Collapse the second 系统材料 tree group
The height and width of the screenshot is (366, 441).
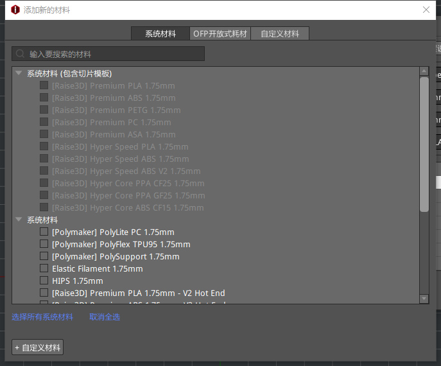click(19, 220)
